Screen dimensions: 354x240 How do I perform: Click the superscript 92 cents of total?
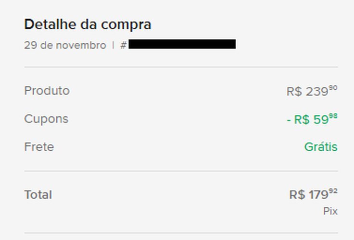333,192
